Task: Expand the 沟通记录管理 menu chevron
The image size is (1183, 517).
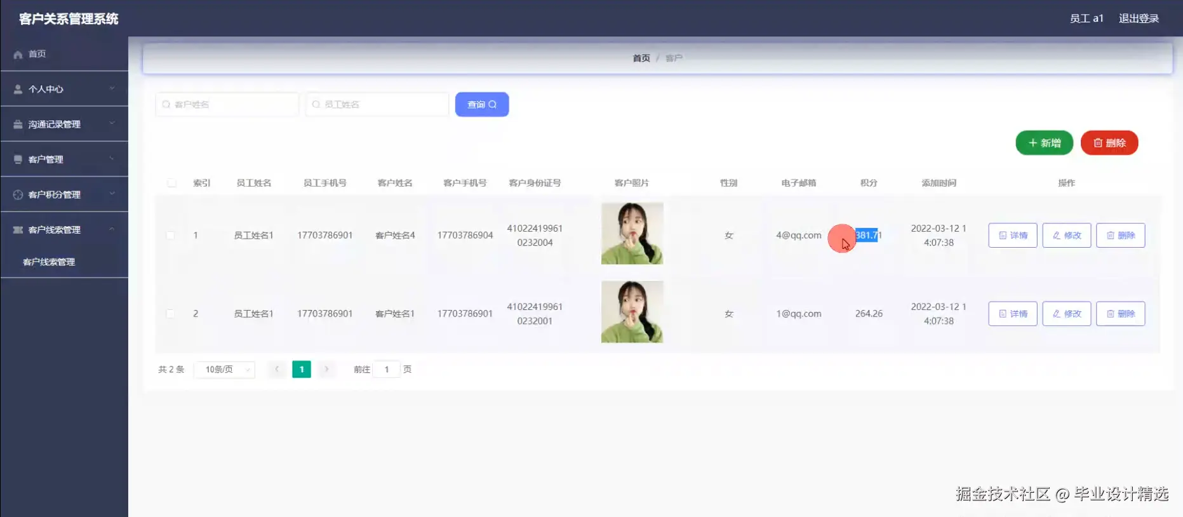Action: coord(112,124)
